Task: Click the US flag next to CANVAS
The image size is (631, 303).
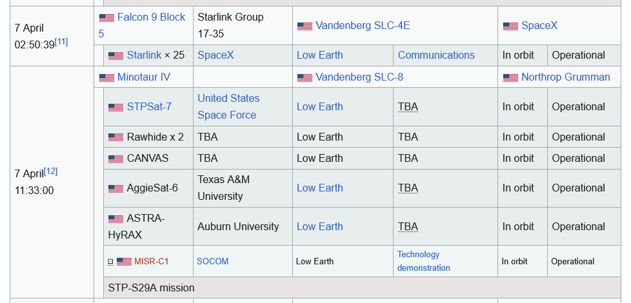Action: (x=115, y=159)
